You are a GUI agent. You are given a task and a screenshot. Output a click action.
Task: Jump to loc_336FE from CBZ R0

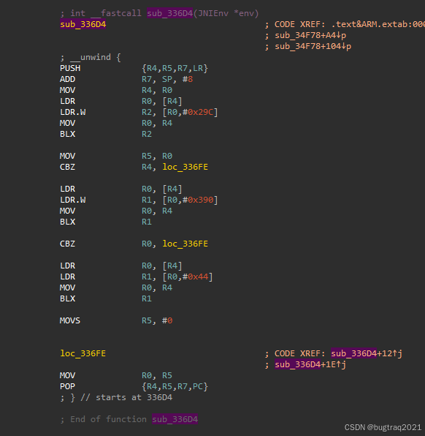[x=185, y=244]
